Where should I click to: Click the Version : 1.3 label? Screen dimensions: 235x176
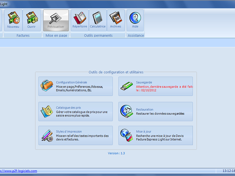116,153
